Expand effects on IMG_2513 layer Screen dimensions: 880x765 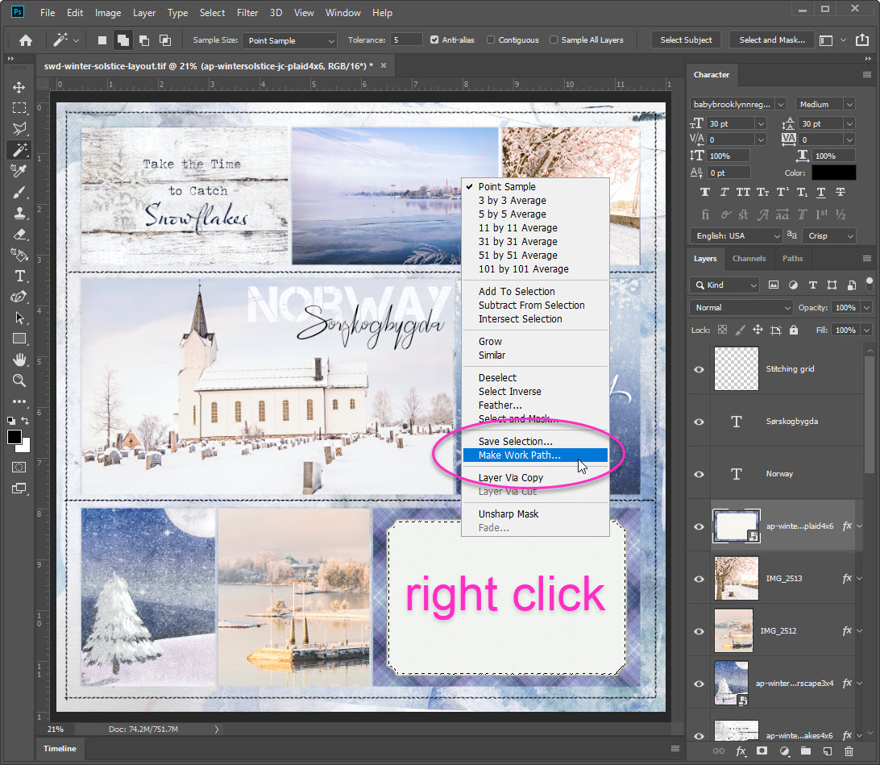(859, 579)
